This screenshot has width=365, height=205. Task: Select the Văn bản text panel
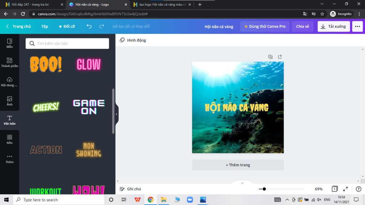pyautogui.click(x=10, y=120)
